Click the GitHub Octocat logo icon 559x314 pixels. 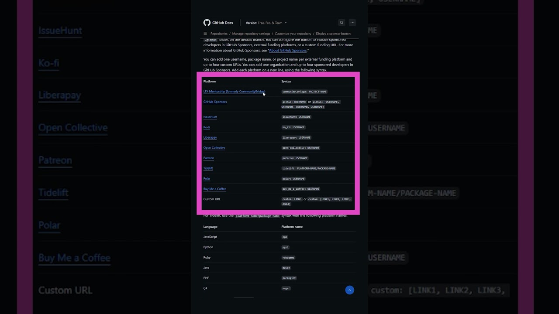(207, 23)
